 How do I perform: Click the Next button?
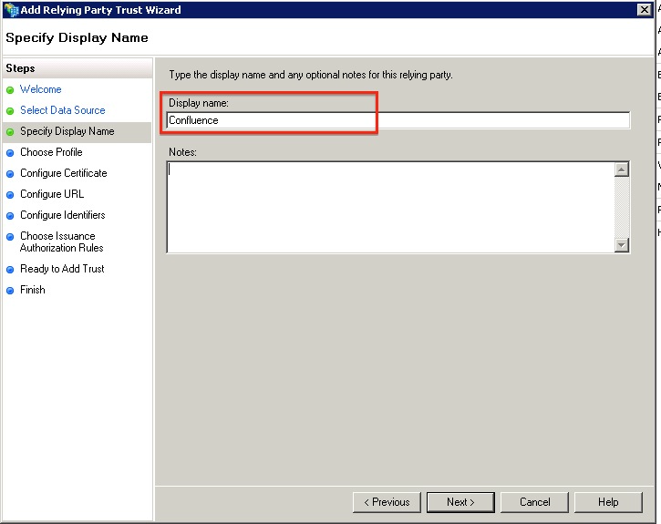point(460,502)
